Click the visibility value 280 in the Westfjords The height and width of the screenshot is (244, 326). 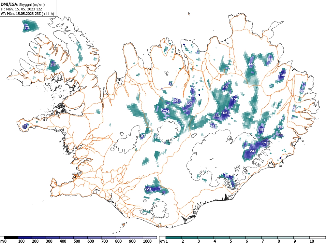point(53,64)
